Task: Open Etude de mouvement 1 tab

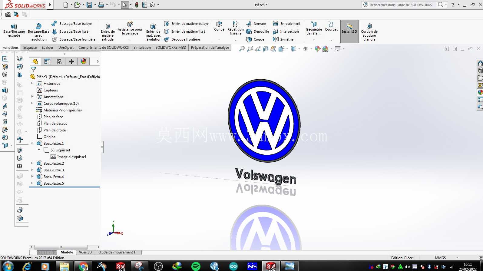Action: (x=117, y=252)
